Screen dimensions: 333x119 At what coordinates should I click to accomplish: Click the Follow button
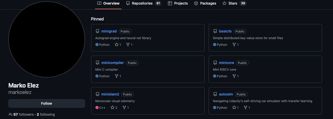click(x=47, y=103)
